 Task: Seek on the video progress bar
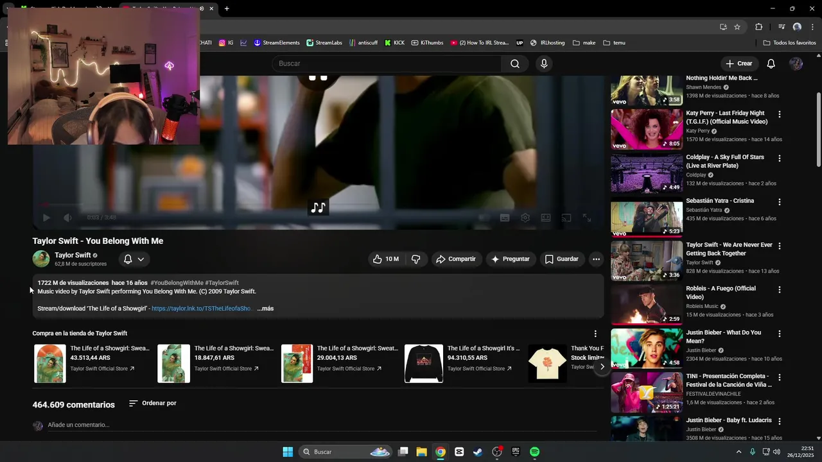click(x=318, y=205)
